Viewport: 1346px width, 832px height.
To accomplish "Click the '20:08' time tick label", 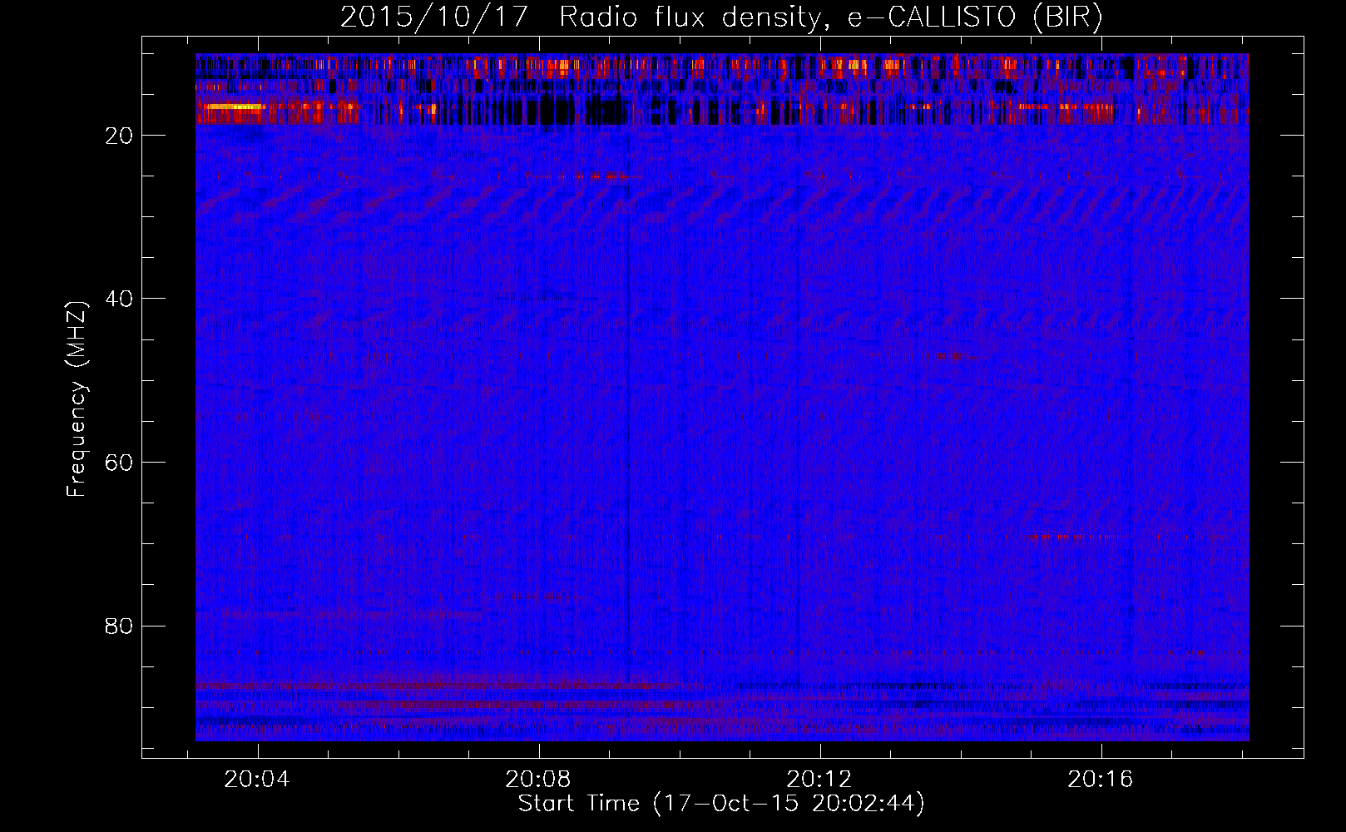I will click(539, 780).
